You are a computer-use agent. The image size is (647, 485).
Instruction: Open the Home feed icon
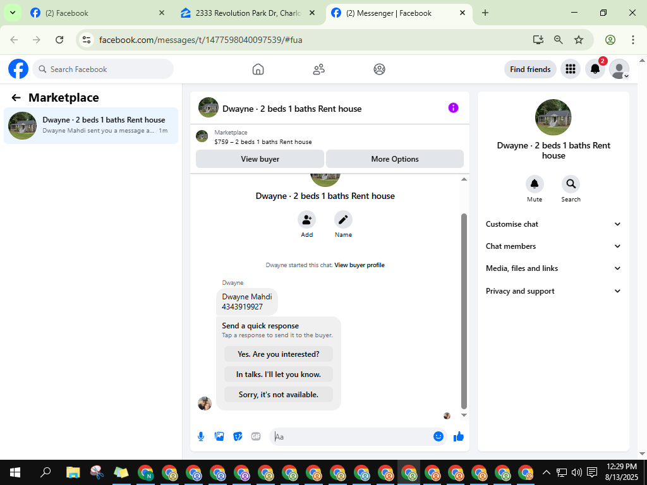258,69
